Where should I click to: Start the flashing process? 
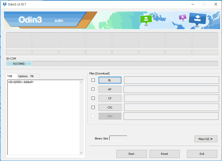132,154
